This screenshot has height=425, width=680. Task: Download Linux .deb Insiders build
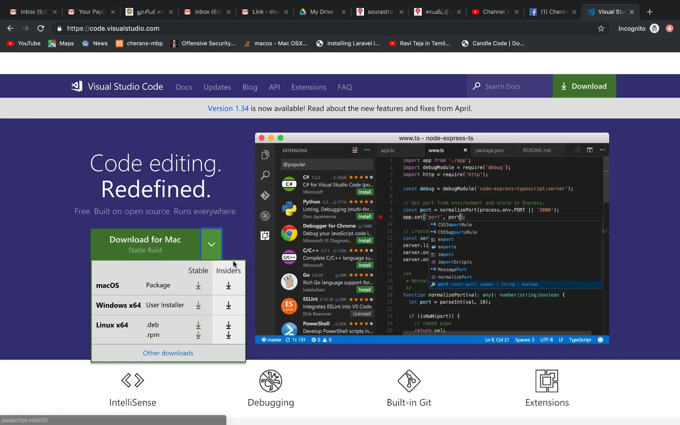[x=228, y=325]
